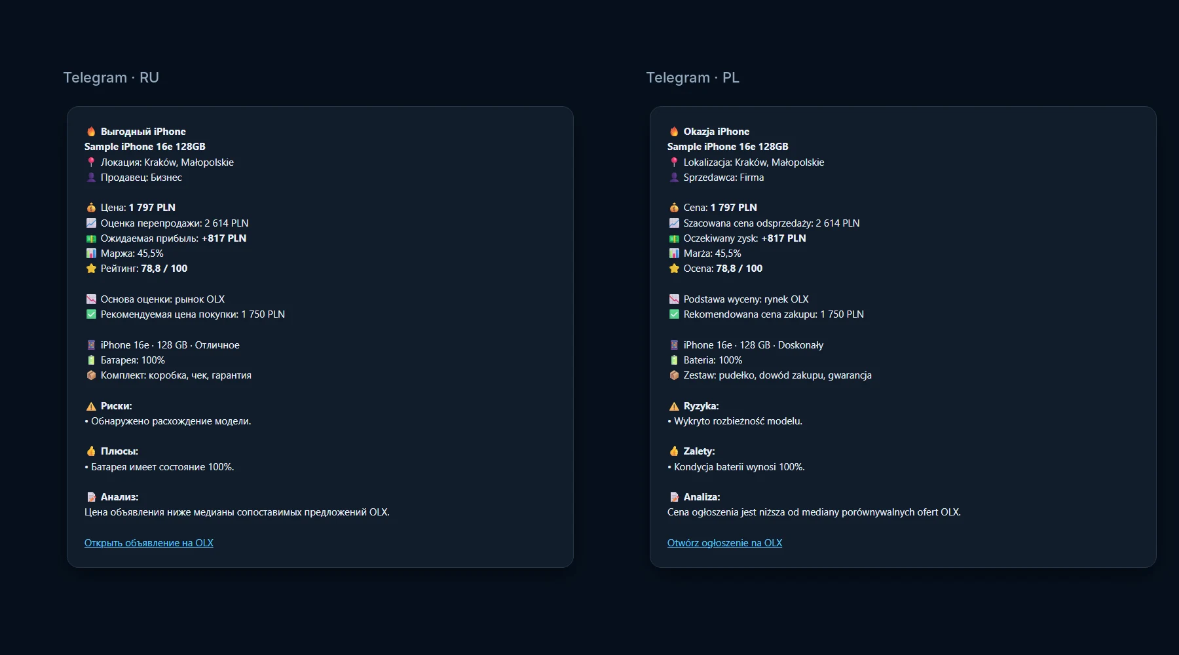Click the Russian analysis sentence about OLX median
Screen dimensions: 1179x655
pyautogui.click(x=237, y=512)
